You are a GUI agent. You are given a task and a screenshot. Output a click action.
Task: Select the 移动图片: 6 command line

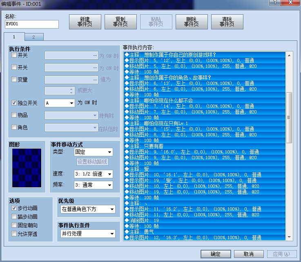pos(205,89)
